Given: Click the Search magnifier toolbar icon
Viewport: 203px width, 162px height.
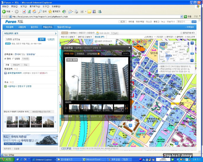Looking at the screenshot, I should click(40, 12).
